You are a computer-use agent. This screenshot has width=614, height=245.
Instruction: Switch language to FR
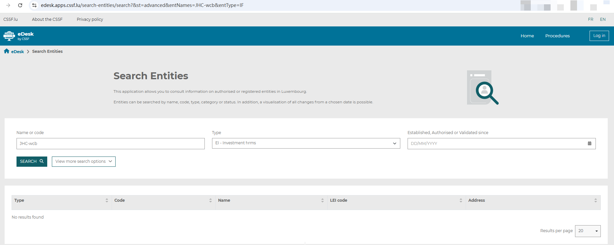591,19
